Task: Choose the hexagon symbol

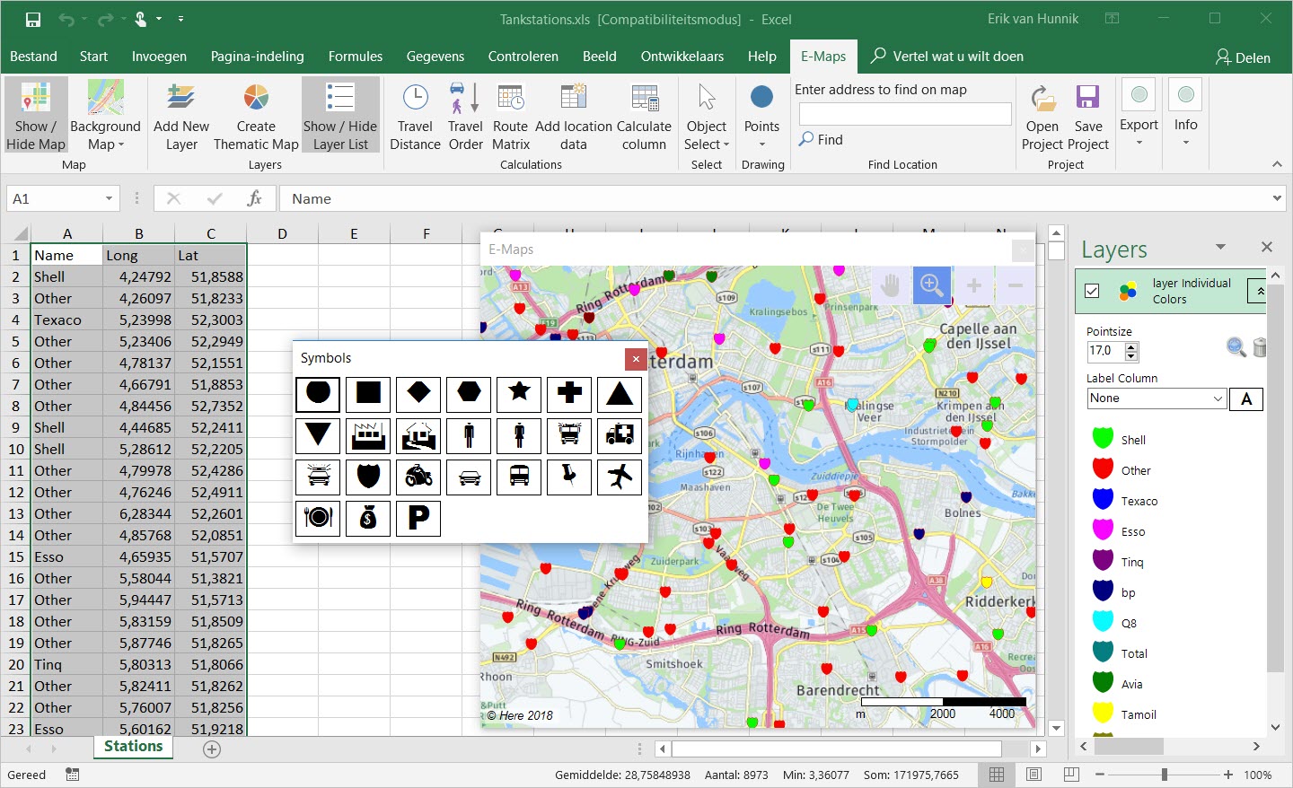Action: (x=469, y=393)
